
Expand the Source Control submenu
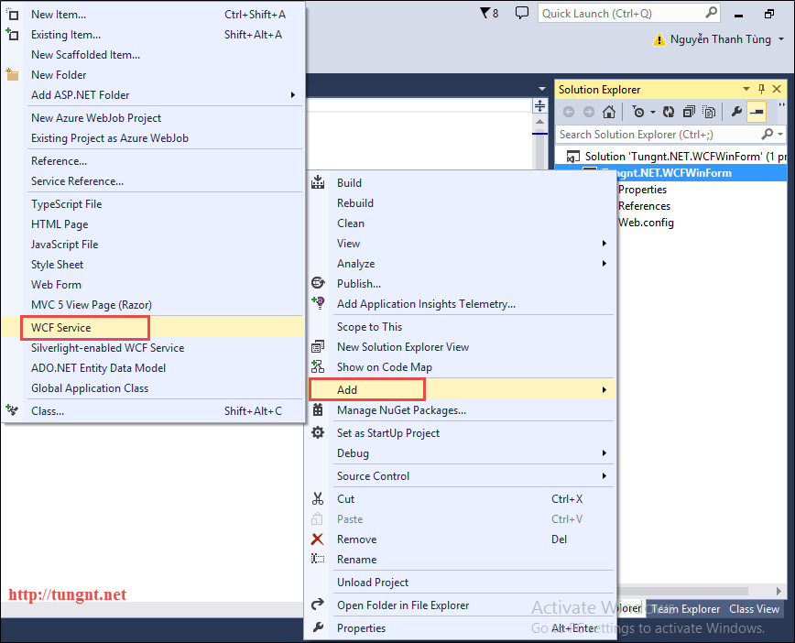[462, 476]
